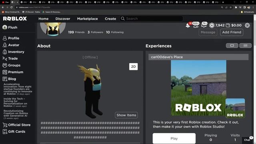
Task: Go to Discover in top navigation
Action: point(63,19)
